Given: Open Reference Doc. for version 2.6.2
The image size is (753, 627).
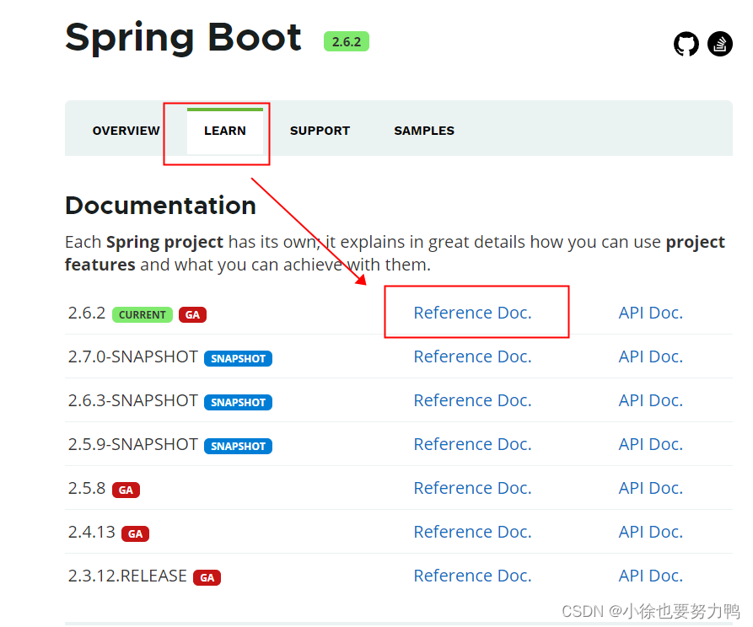Looking at the screenshot, I should (472, 313).
